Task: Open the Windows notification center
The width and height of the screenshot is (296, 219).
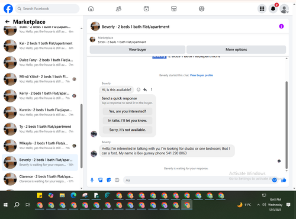Action: [288, 205]
